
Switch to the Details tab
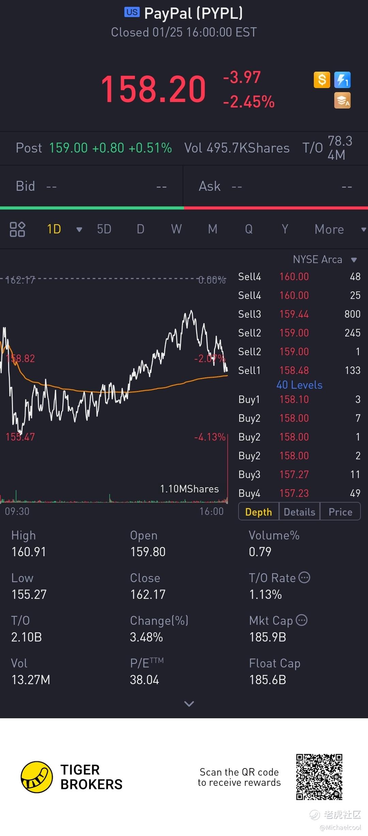point(300,512)
